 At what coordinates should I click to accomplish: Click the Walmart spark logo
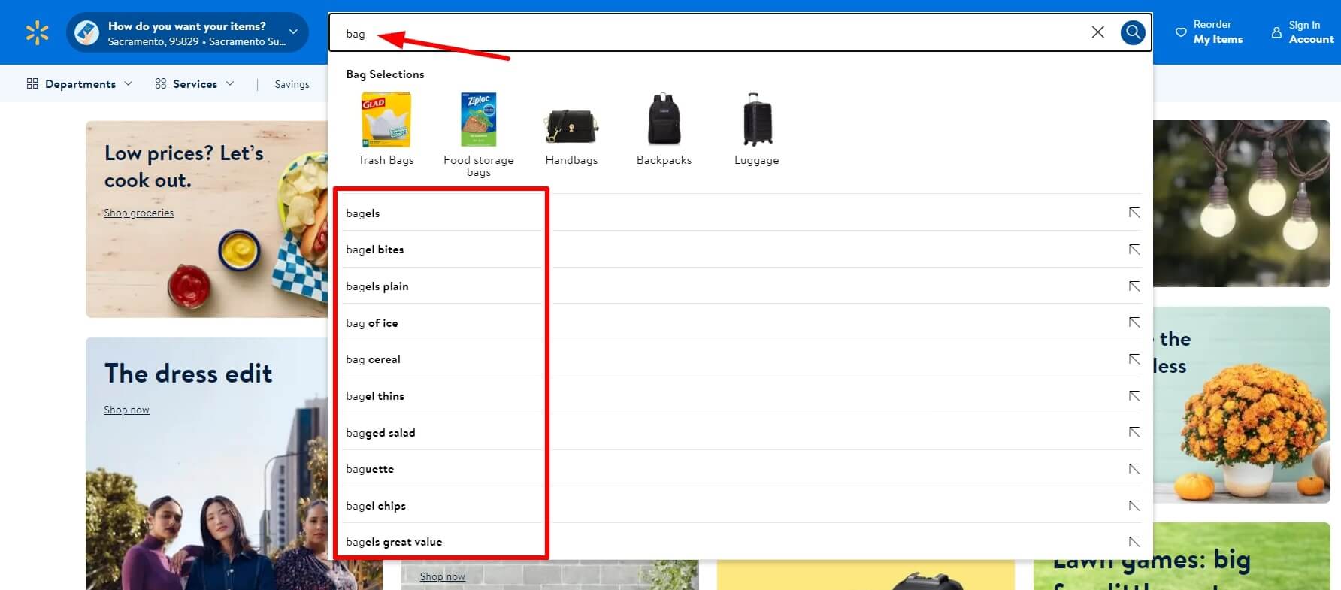click(37, 32)
